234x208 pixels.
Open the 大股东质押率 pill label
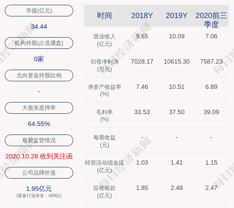[x=39, y=108]
